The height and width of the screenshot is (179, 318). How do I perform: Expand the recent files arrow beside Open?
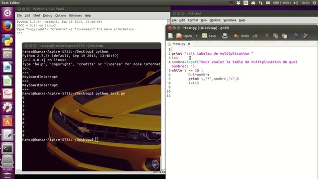(x=196, y=36)
